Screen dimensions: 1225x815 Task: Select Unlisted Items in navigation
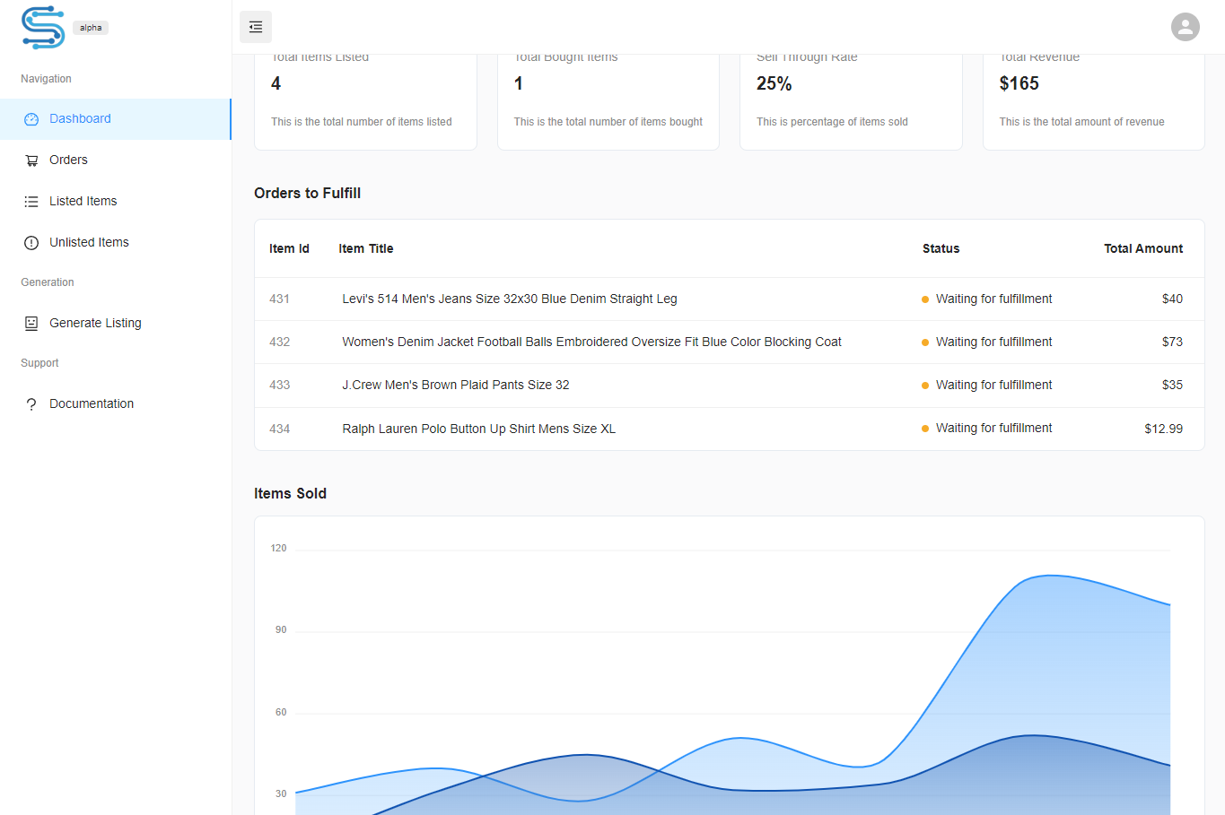click(x=89, y=243)
